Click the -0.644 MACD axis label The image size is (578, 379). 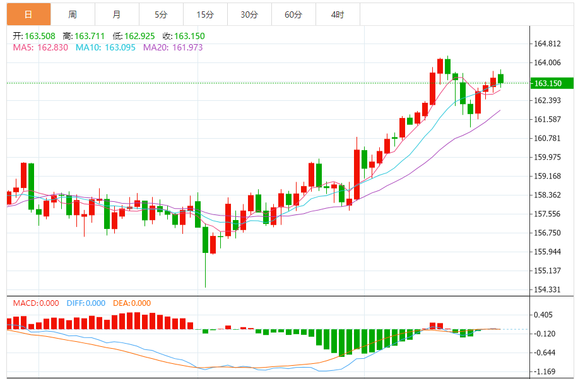coord(545,353)
